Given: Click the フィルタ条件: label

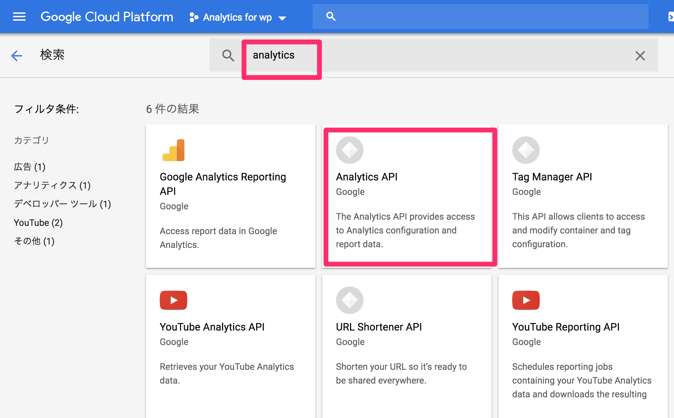Looking at the screenshot, I should pyautogui.click(x=46, y=109).
